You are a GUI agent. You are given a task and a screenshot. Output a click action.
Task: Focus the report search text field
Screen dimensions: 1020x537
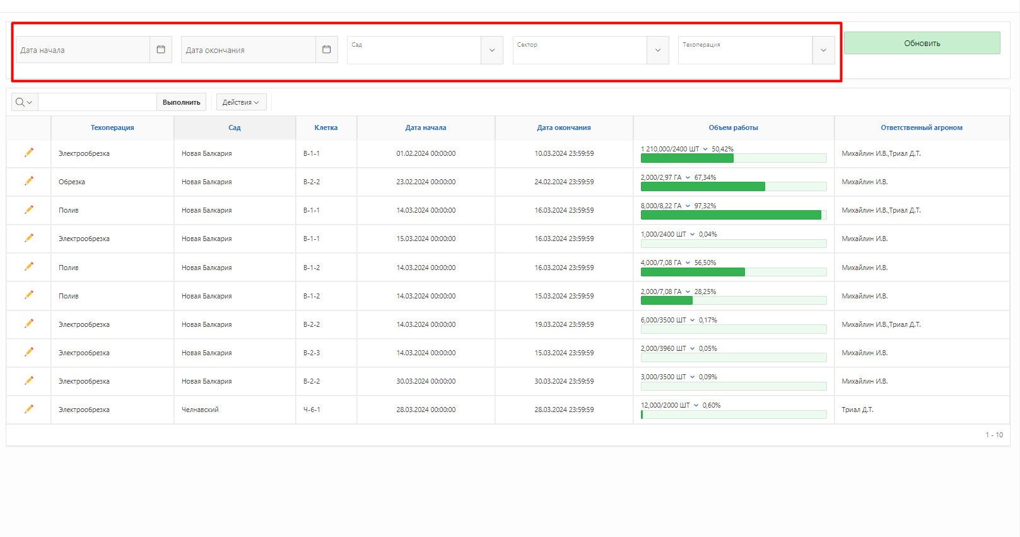(x=97, y=102)
